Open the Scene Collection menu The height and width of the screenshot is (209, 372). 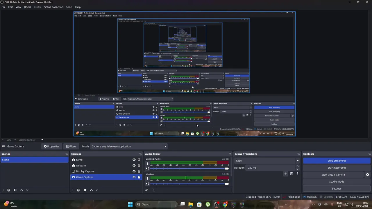53,7
